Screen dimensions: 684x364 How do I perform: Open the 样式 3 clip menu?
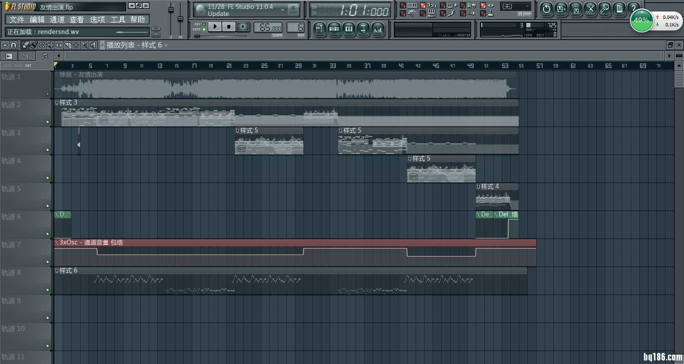pos(57,102)
